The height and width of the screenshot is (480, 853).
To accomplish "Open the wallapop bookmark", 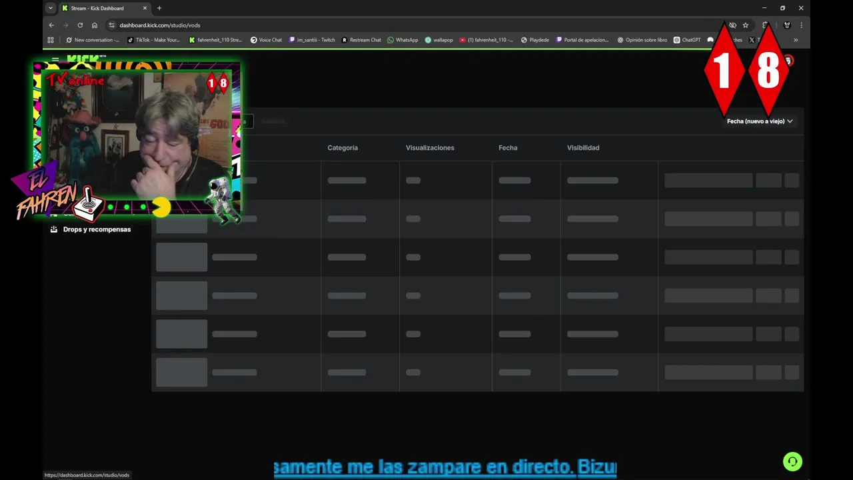I will [438, 40].
